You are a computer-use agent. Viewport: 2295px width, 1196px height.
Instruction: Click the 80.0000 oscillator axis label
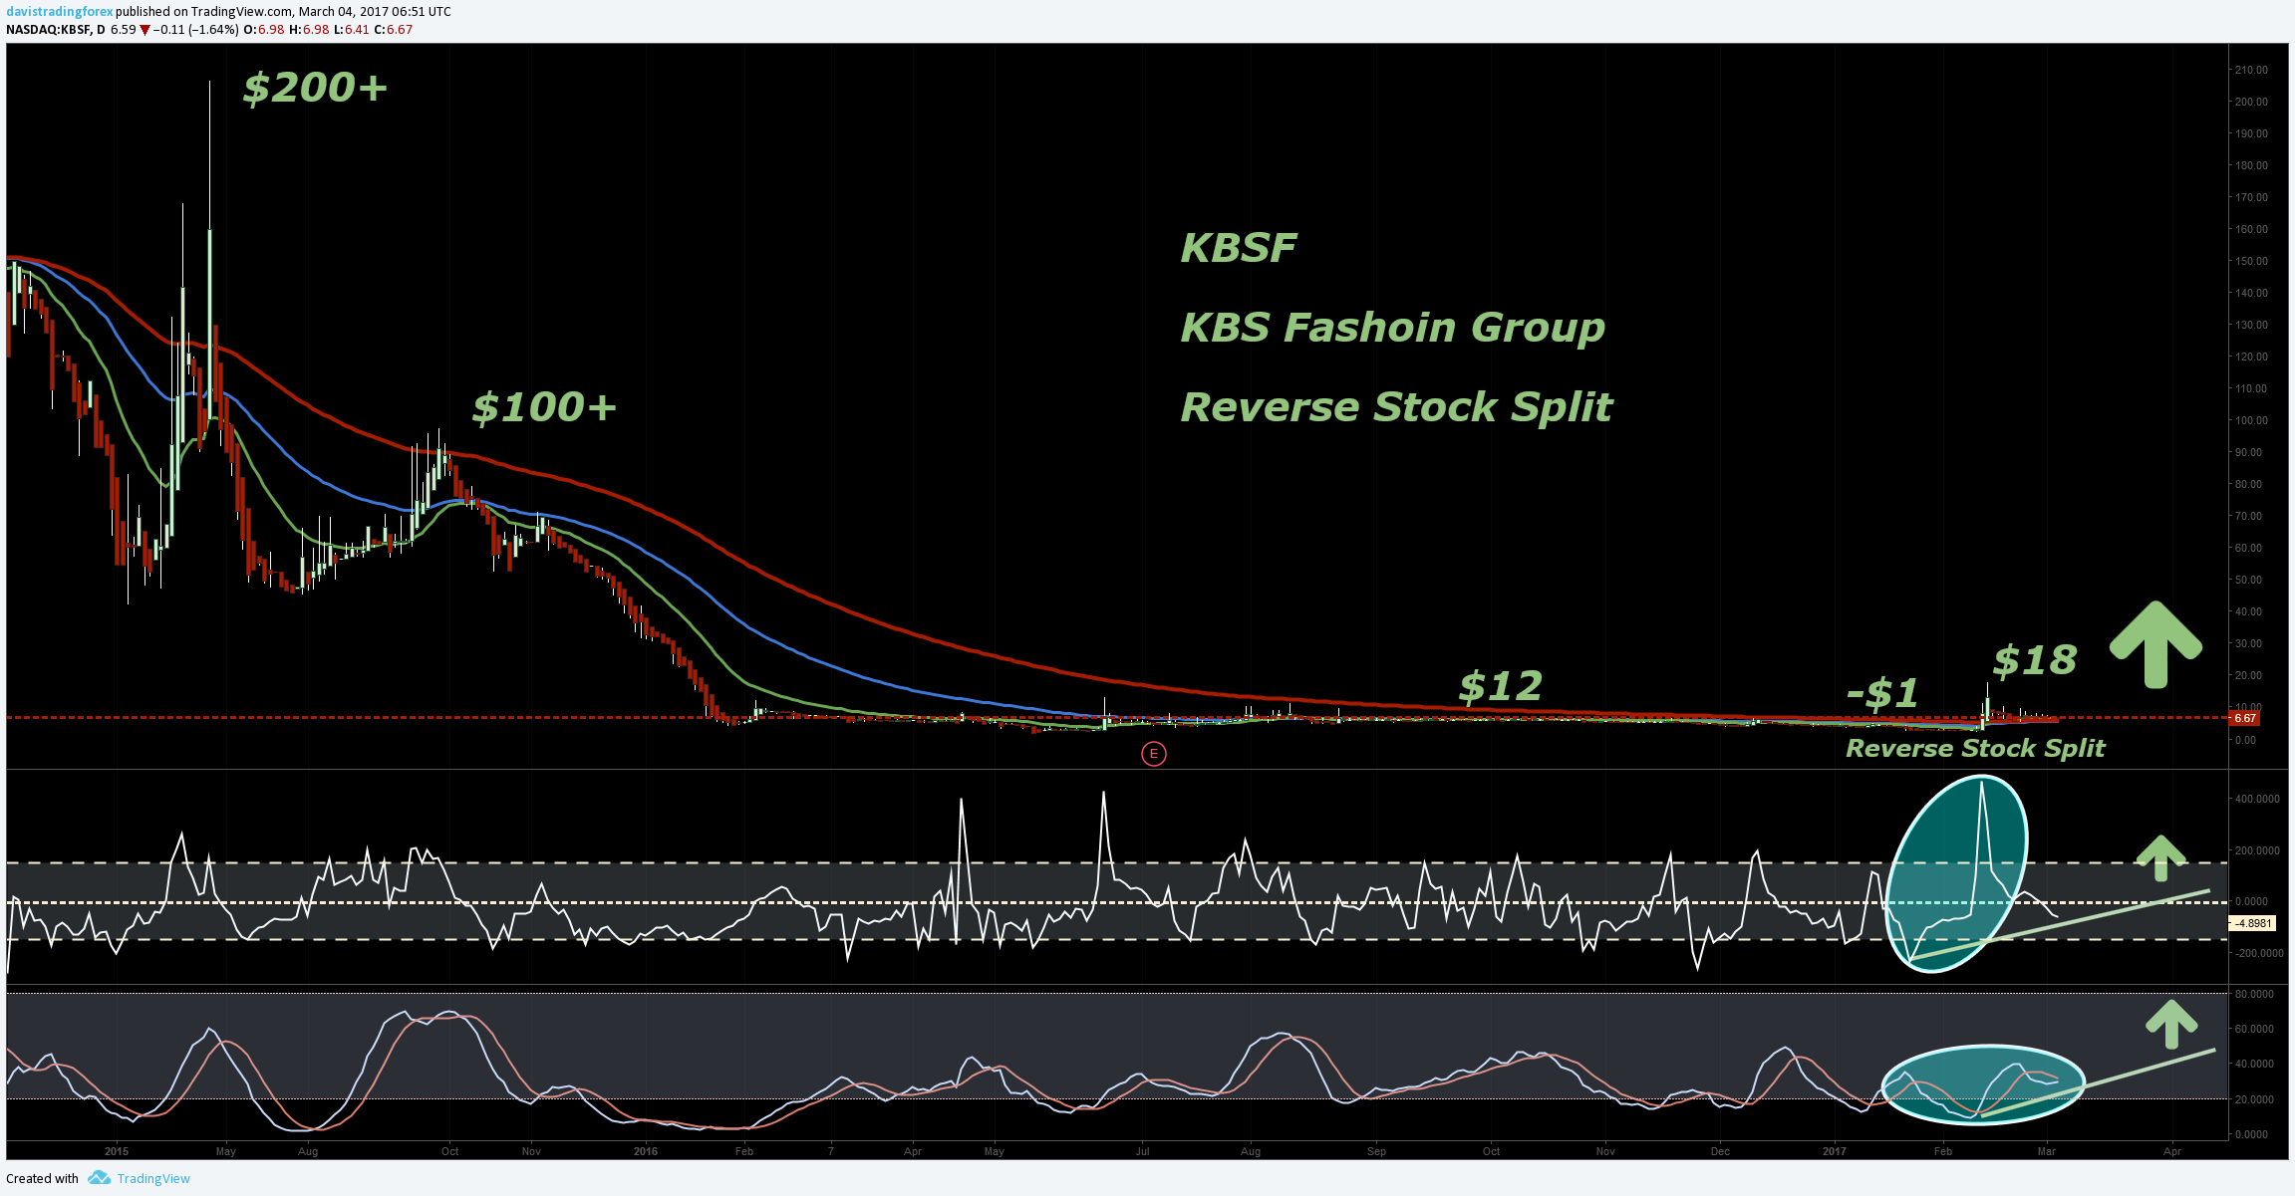click(2254, 994)
